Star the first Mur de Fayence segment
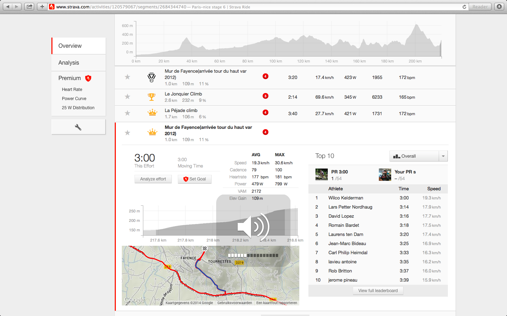 click(127, 77)
